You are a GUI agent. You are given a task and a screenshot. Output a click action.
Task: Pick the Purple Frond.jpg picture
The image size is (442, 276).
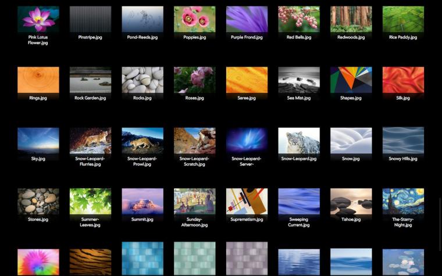247,19
